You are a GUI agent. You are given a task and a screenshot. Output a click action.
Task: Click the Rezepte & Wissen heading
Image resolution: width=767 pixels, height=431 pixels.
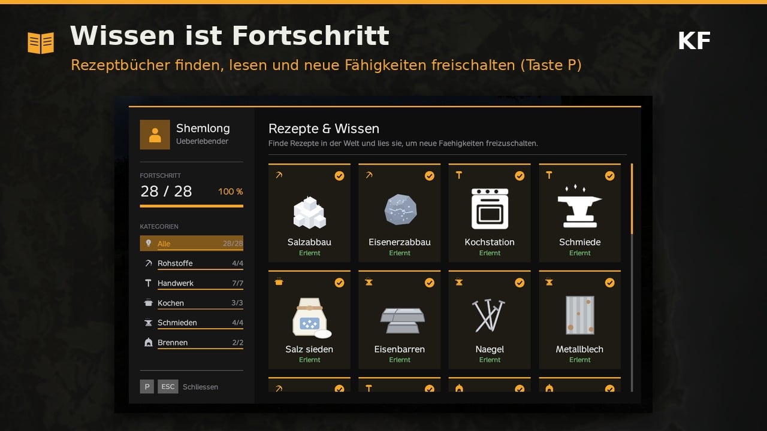click(324, 129)
